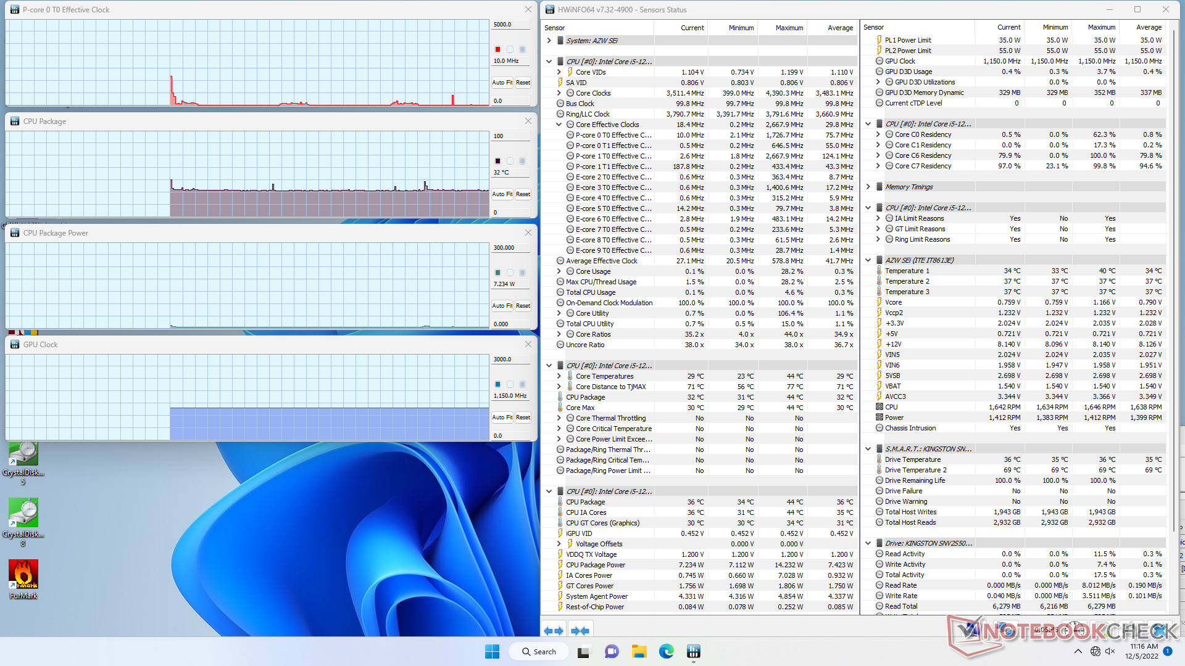
Task: Click Reset in GPU Clock graph
Action: 523,417
